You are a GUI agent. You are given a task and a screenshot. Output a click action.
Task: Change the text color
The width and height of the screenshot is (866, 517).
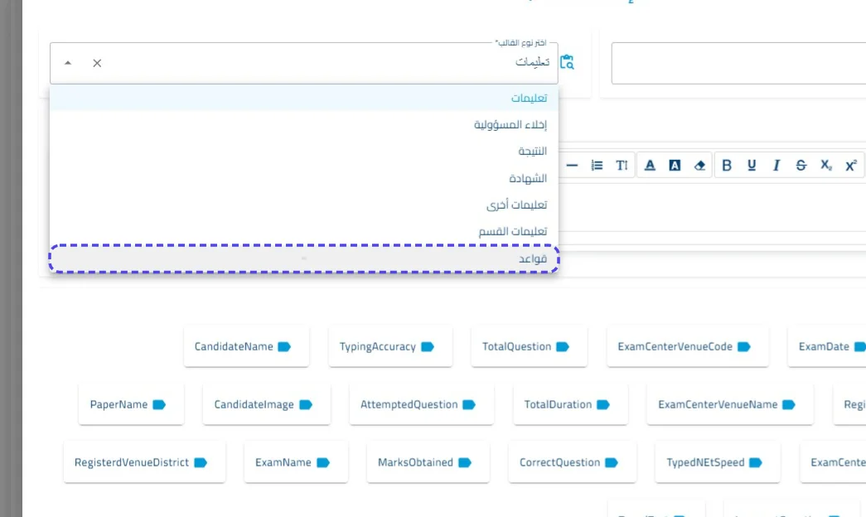coord(650,165)
